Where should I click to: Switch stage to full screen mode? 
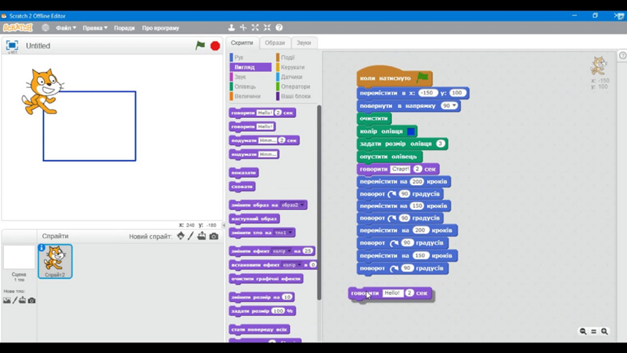[x=12, y=45]
